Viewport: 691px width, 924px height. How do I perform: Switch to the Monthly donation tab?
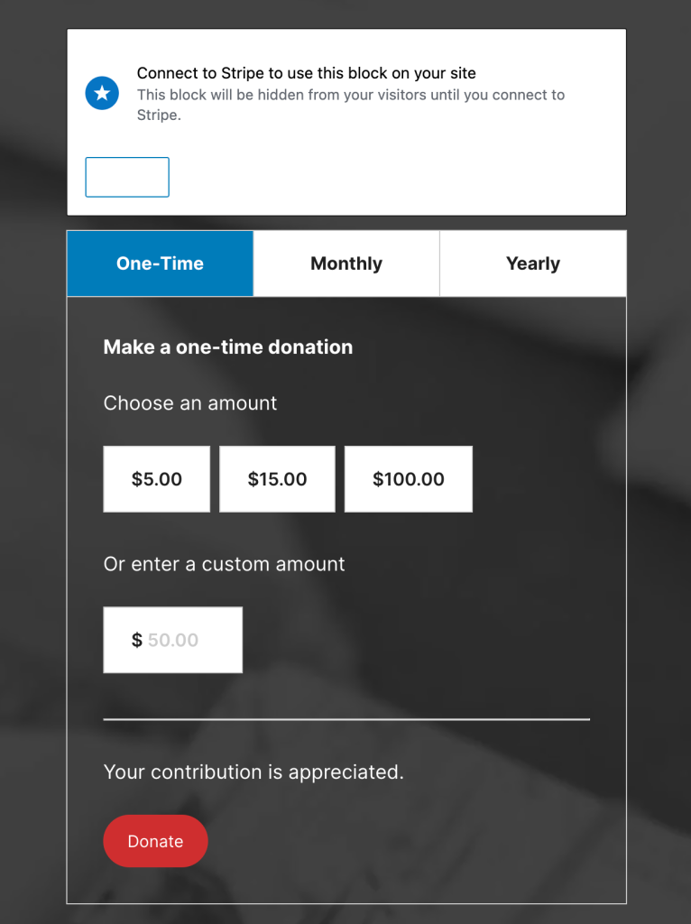[345, 263]
